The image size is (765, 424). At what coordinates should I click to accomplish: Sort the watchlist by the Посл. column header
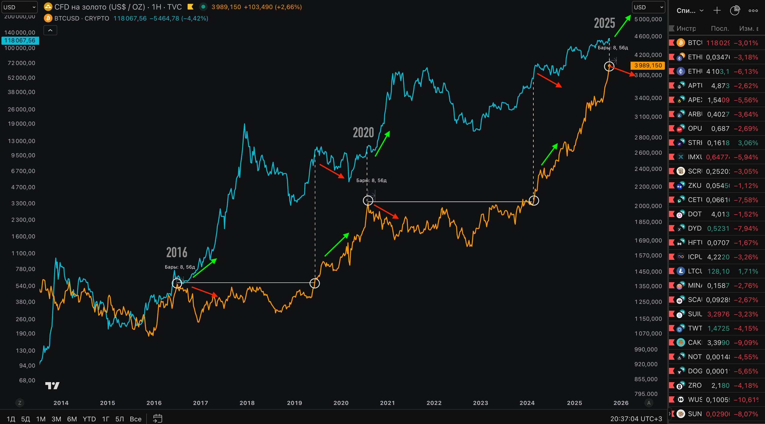click(x=720, y=28)
